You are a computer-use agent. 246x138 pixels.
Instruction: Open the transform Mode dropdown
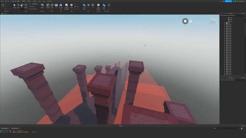tap(35, 4)
